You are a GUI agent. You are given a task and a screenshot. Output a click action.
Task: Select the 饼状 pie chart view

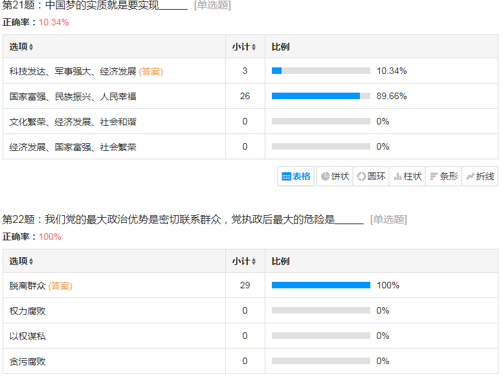[x=335, y=176]
